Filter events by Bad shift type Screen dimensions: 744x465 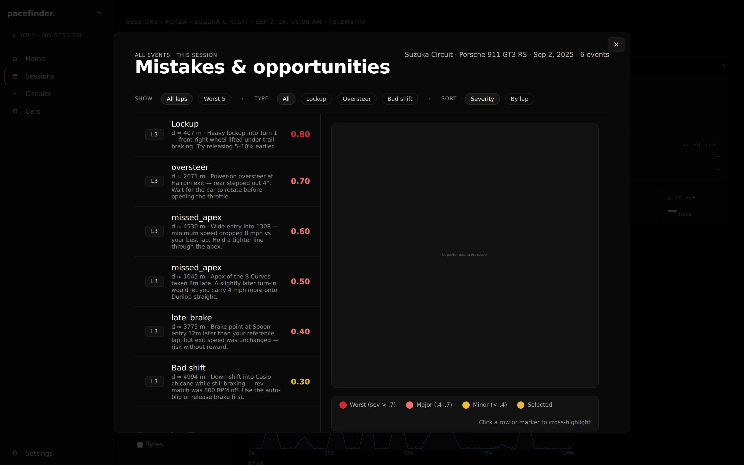point(400,99)
